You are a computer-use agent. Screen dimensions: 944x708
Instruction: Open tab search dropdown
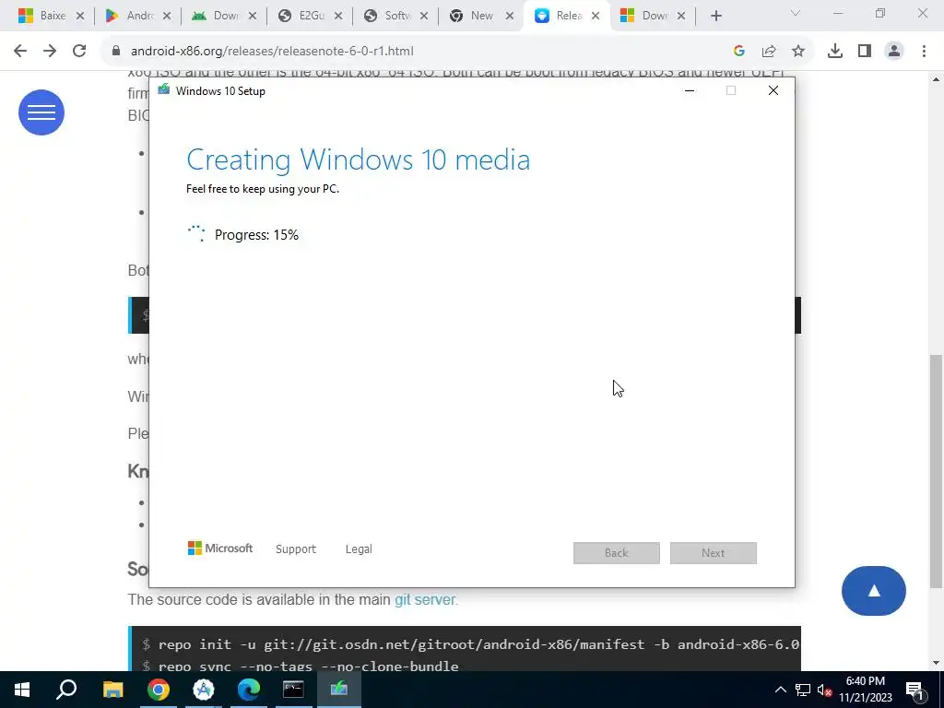(796, 13)
